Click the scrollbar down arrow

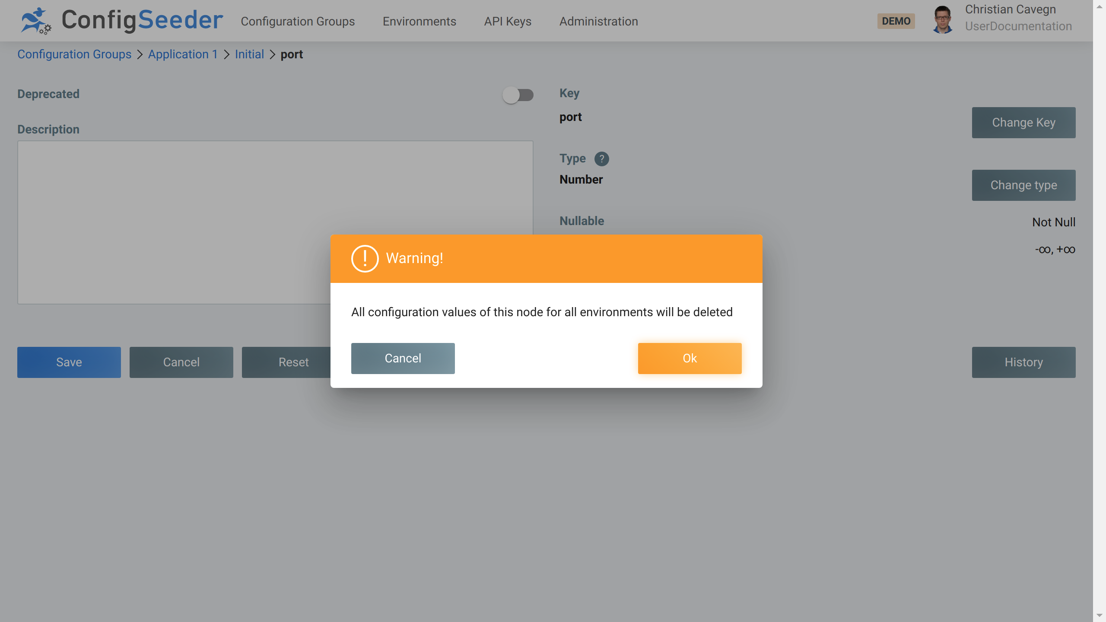click(x=1099, y=615)
